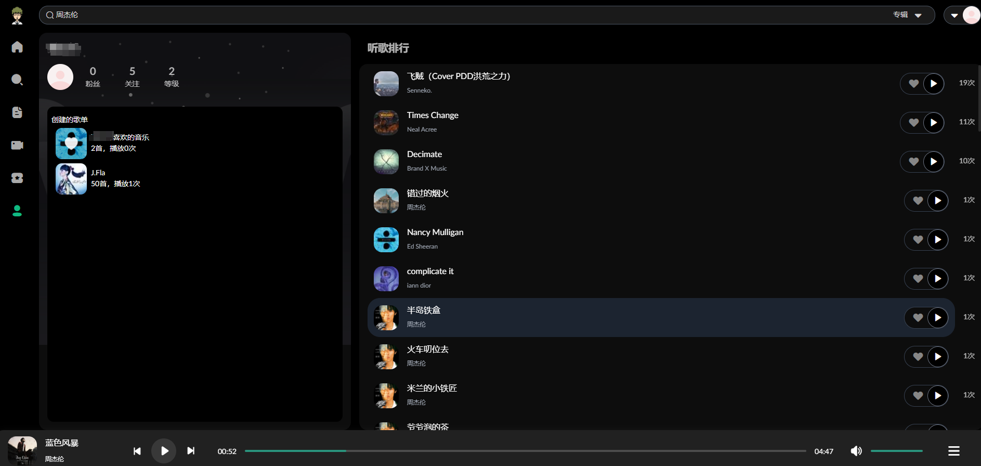The image size is (981, 466).
Task: Open artist Senneko. link
Action: click(420, 90)
